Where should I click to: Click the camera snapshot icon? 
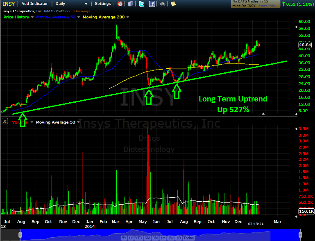[x=163, y=4]
